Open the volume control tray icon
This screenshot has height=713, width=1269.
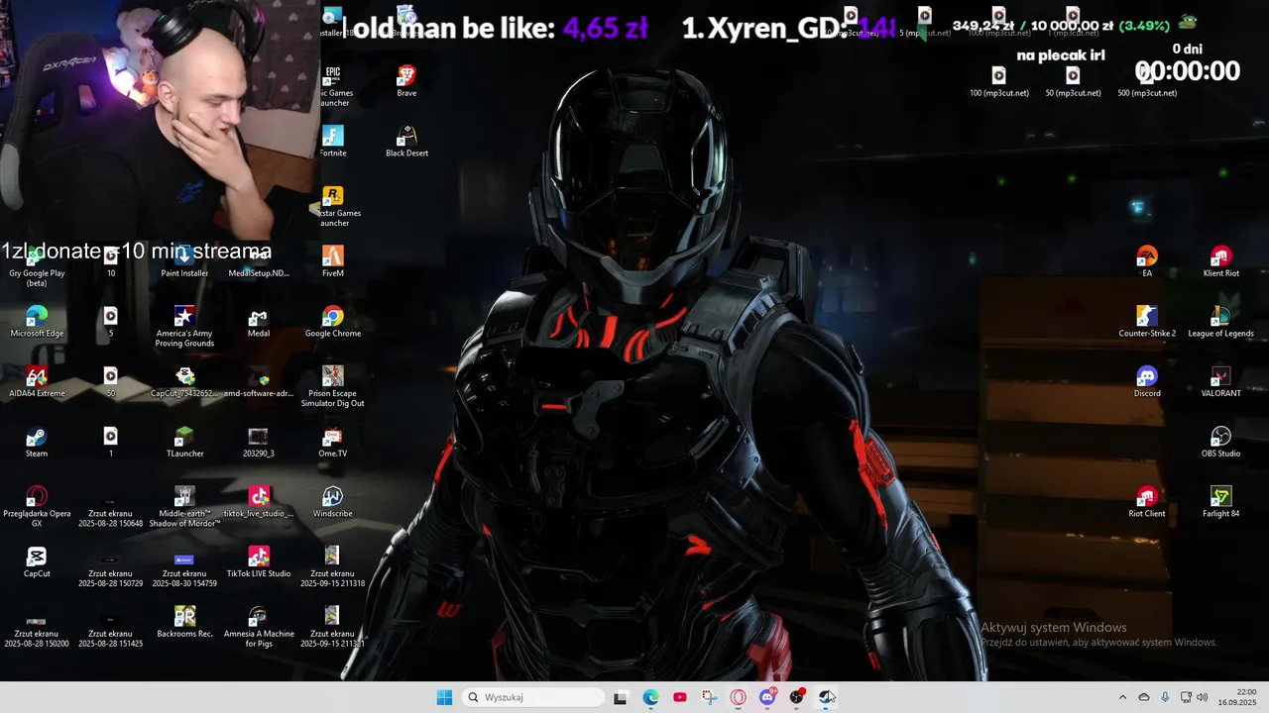pyautogui.click(x=1203, y=697)
